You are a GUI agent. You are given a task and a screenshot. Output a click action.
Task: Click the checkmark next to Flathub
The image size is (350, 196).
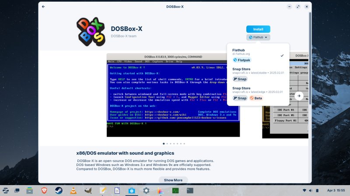pos(282,55)
